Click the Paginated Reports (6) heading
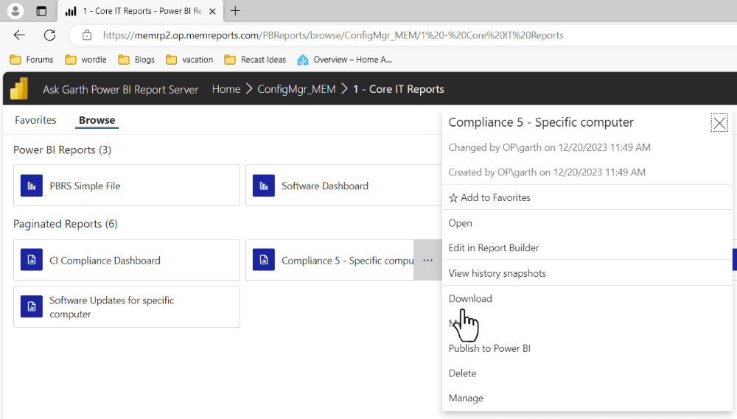The width and height of the screenshot is (737, 419). (66, 224)
